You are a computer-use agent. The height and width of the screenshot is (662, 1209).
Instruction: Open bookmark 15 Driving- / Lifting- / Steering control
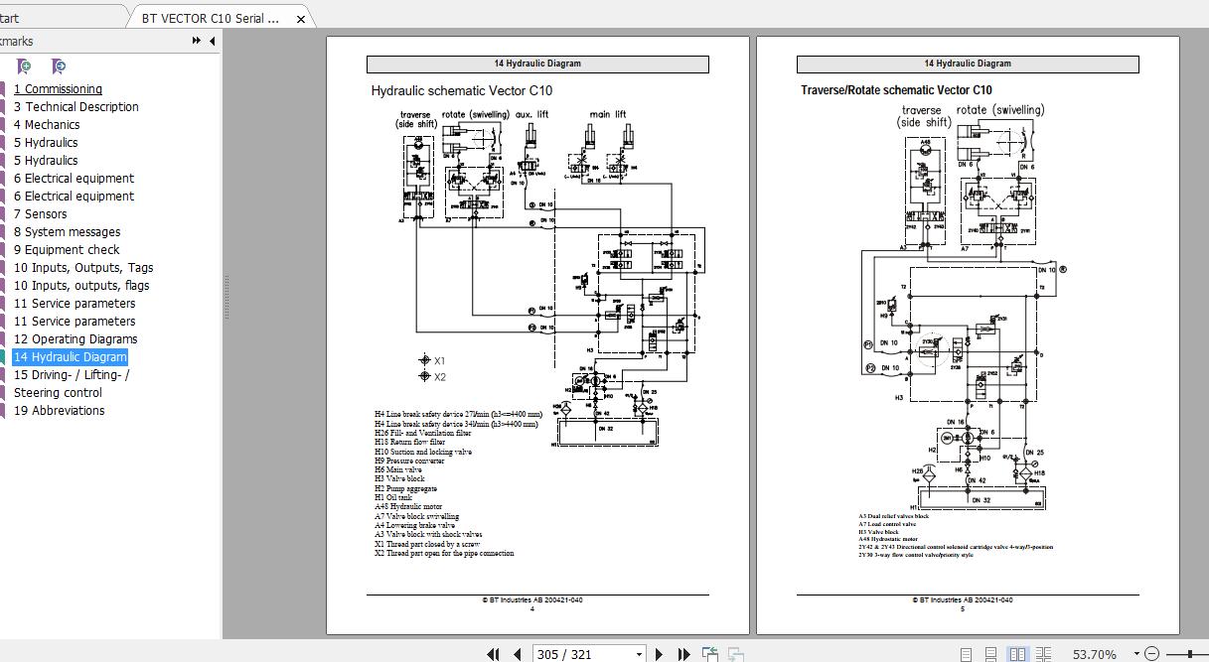(72, 384)
